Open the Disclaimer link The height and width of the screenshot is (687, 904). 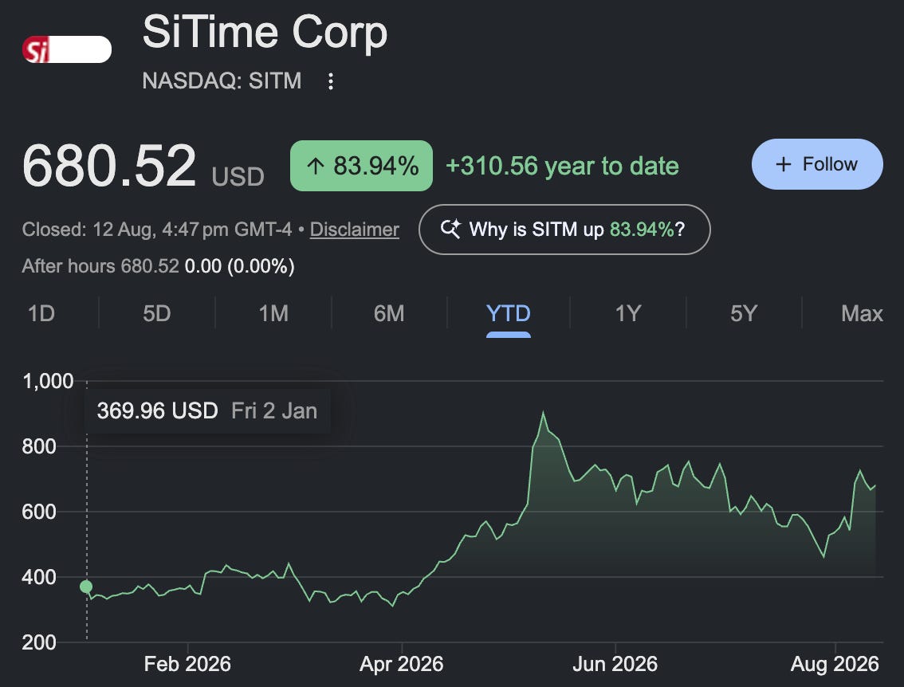point(355,230)
